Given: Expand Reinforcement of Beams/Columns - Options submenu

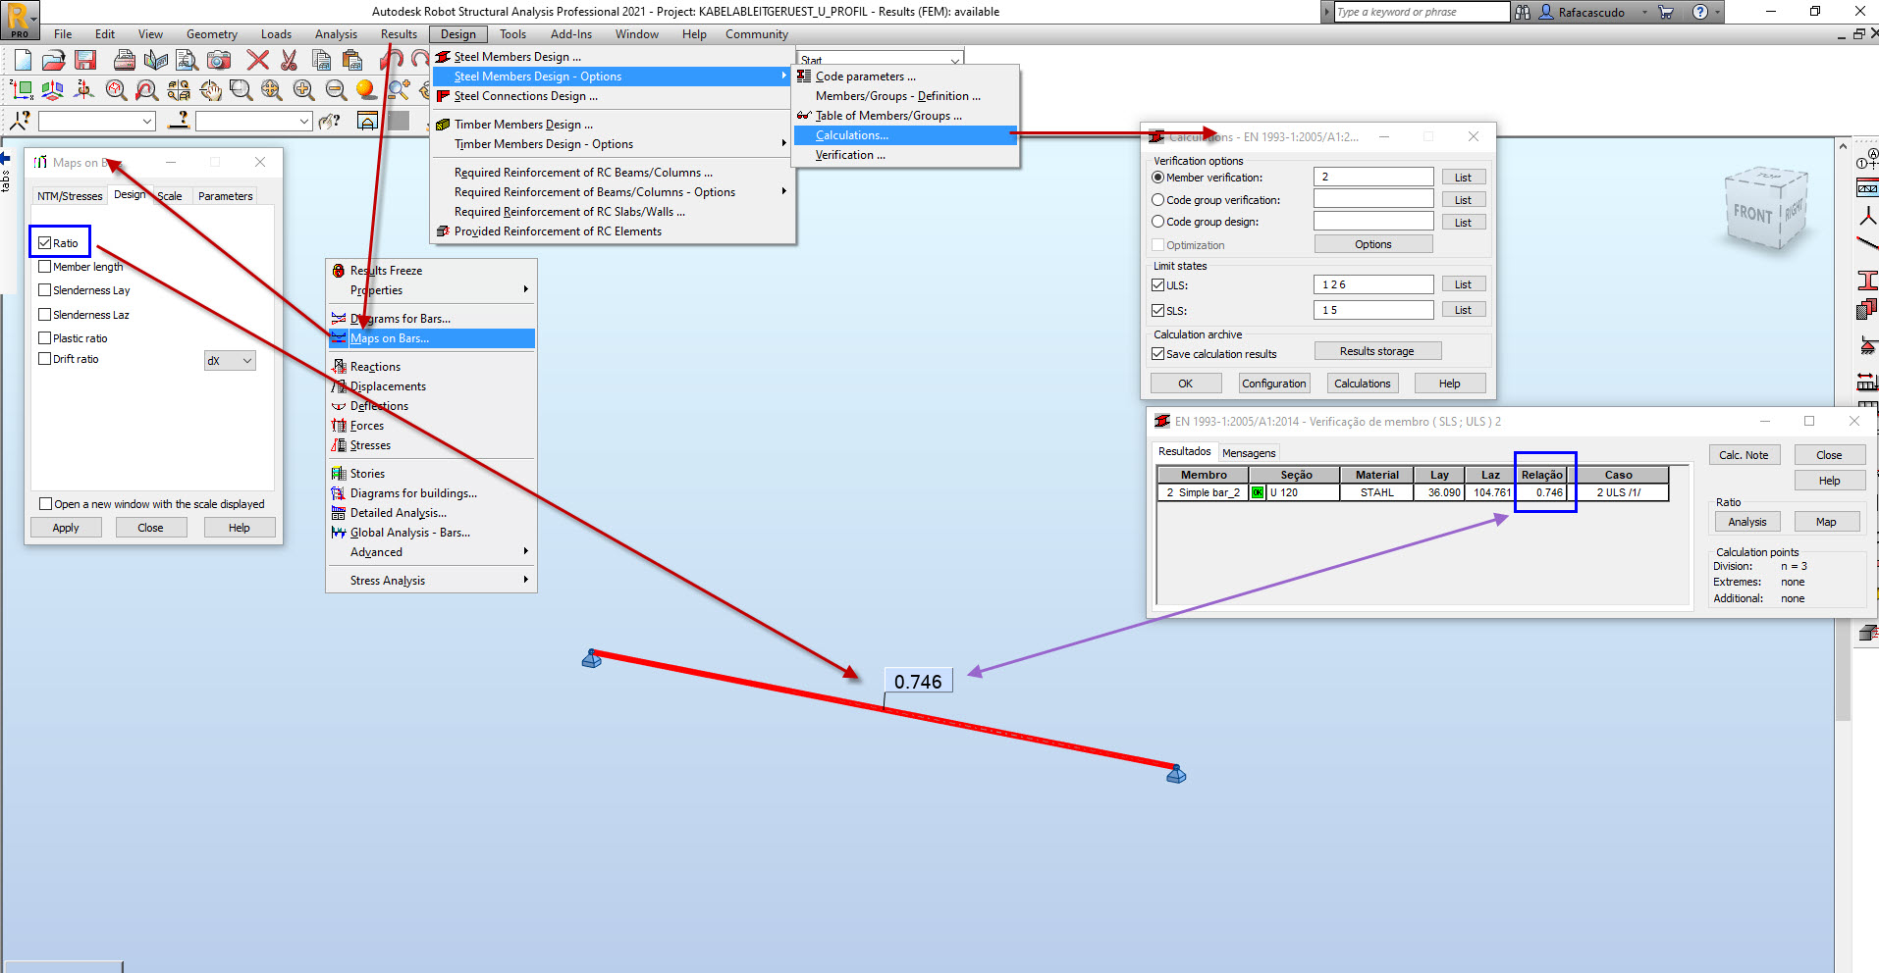Looking at the screenshot, I should 613,192.
